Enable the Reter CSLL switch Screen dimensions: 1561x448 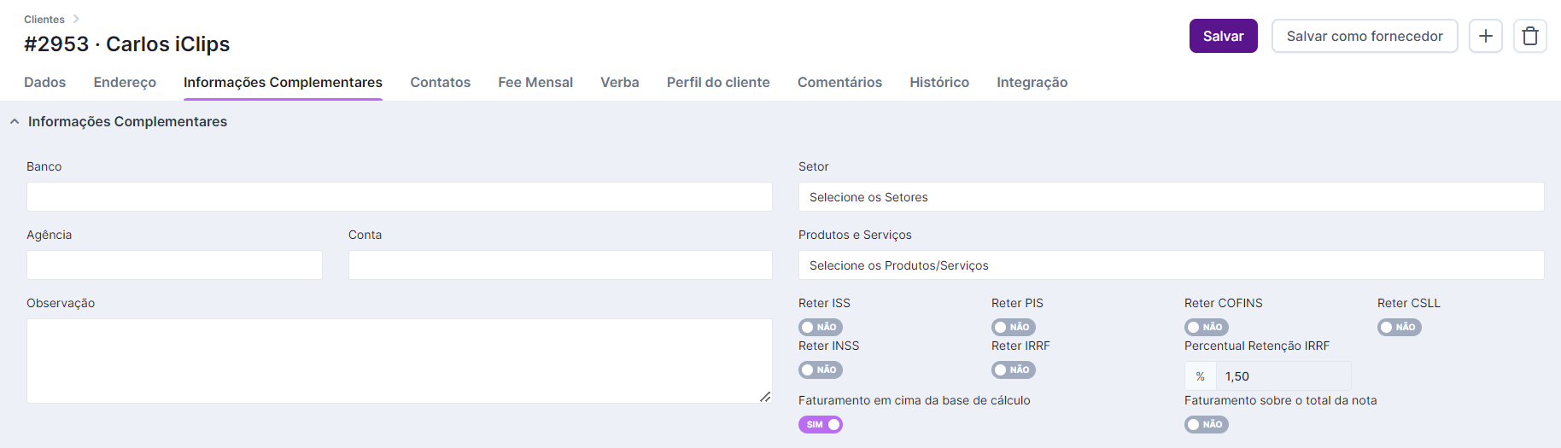1399,327
